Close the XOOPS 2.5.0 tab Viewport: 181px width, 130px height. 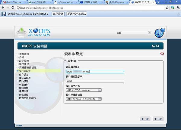pos(154,2)
